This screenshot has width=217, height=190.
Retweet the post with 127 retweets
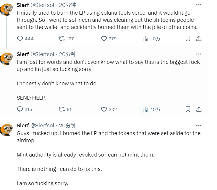62,39
